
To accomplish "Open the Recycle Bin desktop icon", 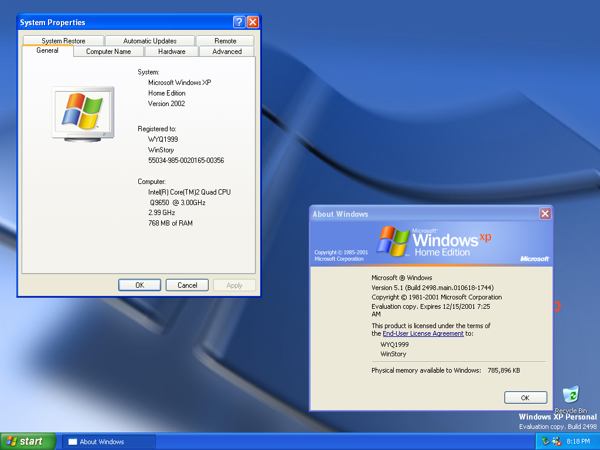I will pos(571,400).
